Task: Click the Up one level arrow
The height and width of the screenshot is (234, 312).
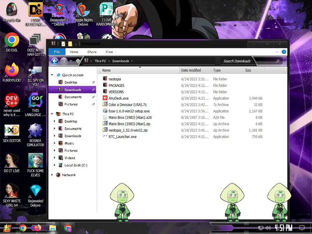Action: tap(78, 61)
